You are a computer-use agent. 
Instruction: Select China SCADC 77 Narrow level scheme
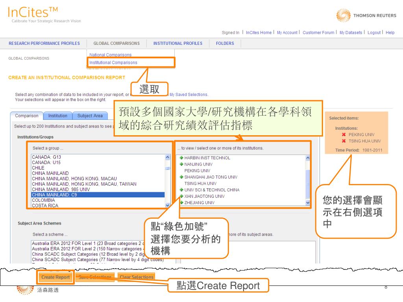pos(98,260)
